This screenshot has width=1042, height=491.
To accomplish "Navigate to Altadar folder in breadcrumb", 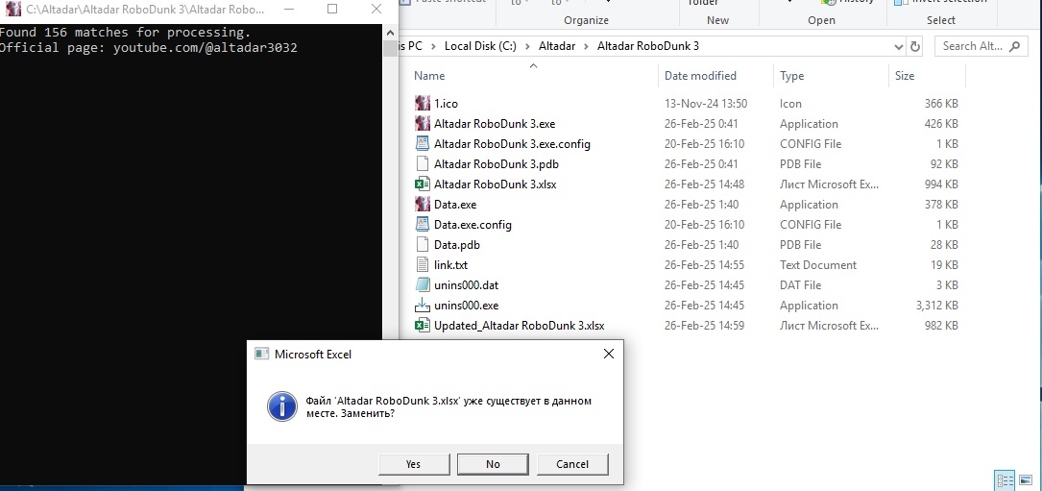I will [557, 46].
